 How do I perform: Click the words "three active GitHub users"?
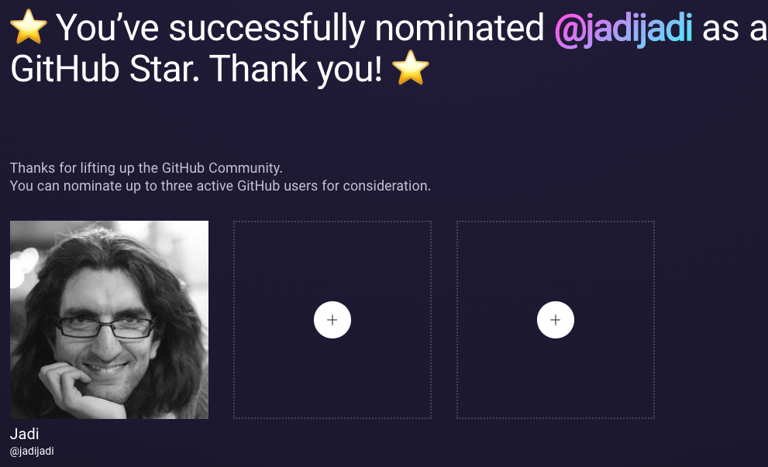pyautogui.click(x=236, y=186)
